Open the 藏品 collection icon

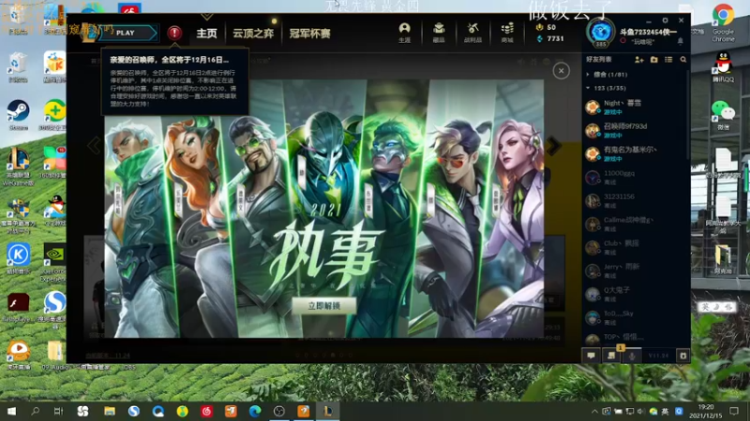click(439, 33)
